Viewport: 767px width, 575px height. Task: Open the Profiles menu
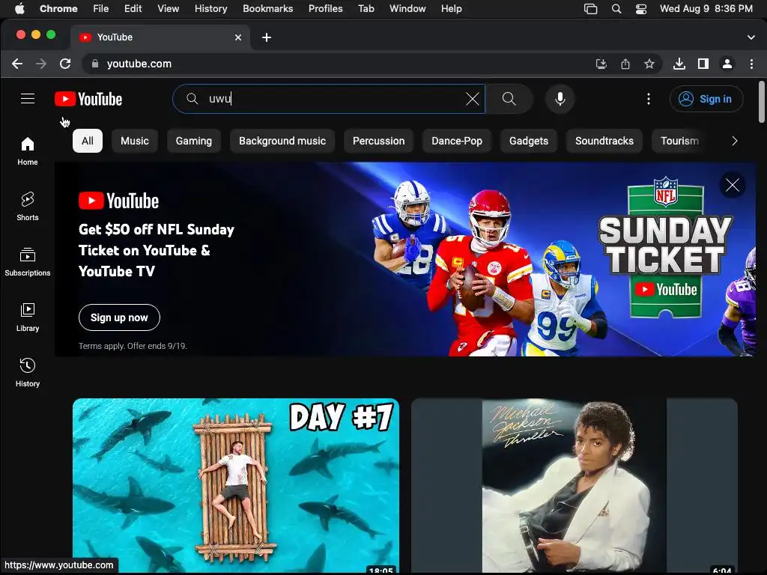[x=325, y=9]
